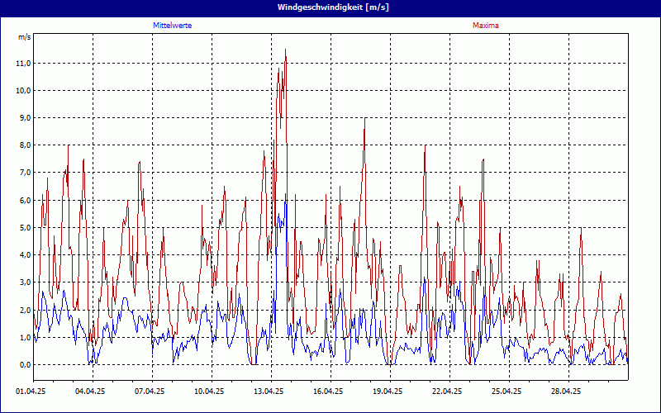Select the 3,0 y-axis value label
The width and height of the screenshot is (661, 413).
click(23, 282)
